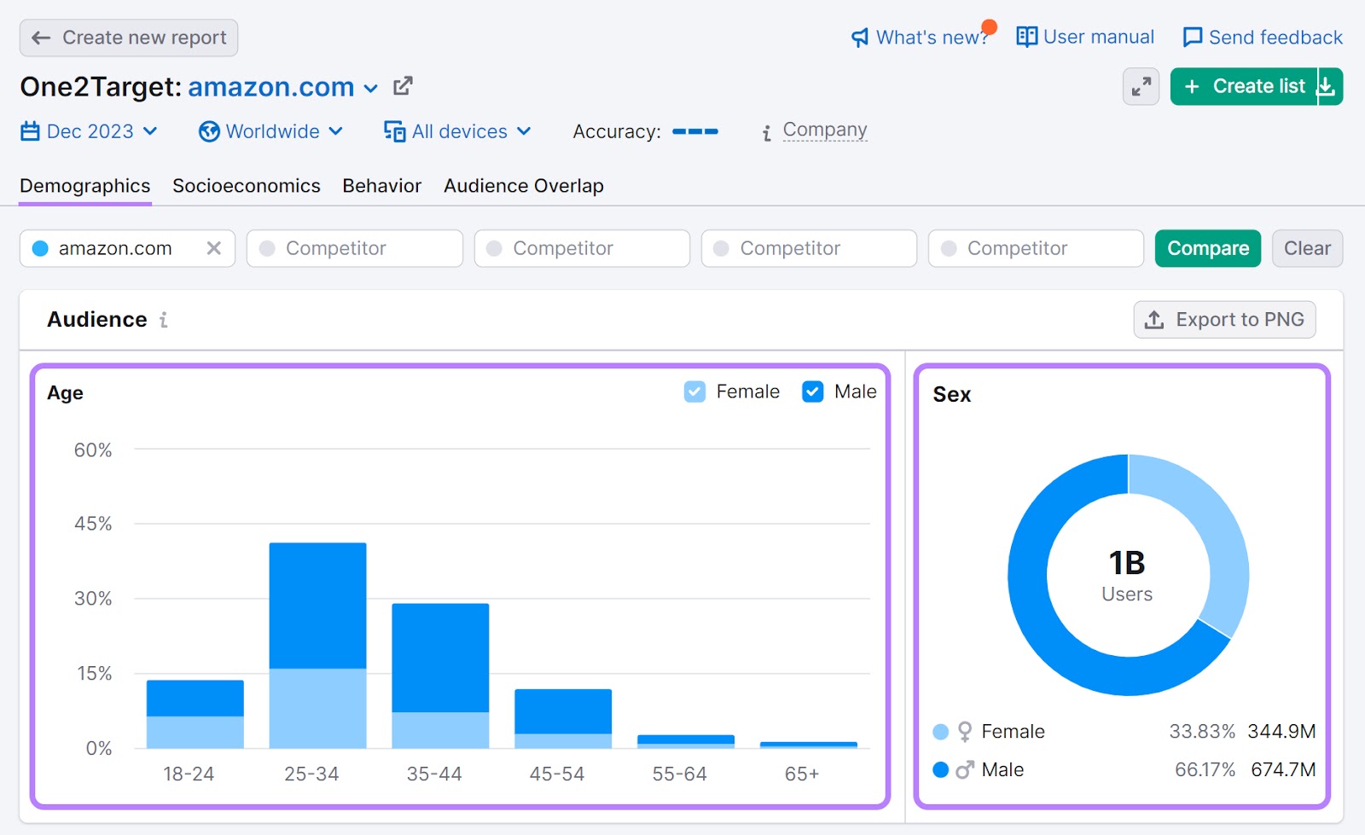Click the first Competitor input field

click(x=355, y=248)
